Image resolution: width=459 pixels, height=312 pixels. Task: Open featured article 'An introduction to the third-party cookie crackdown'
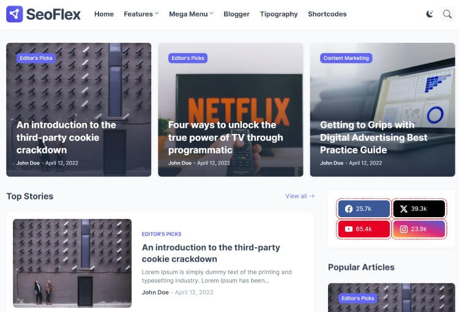(66, 138)
